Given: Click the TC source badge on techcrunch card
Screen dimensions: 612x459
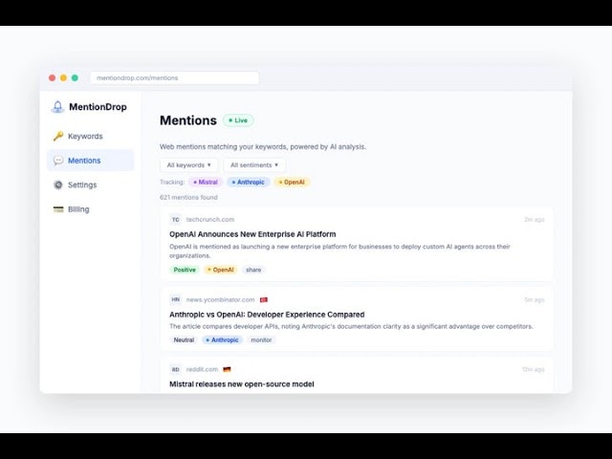Looking at the screenshot, I should 176,220.
